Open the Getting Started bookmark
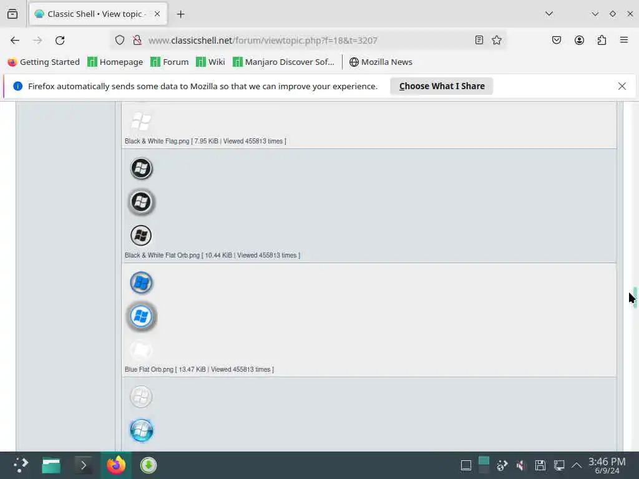 click(x=44, y=62)
